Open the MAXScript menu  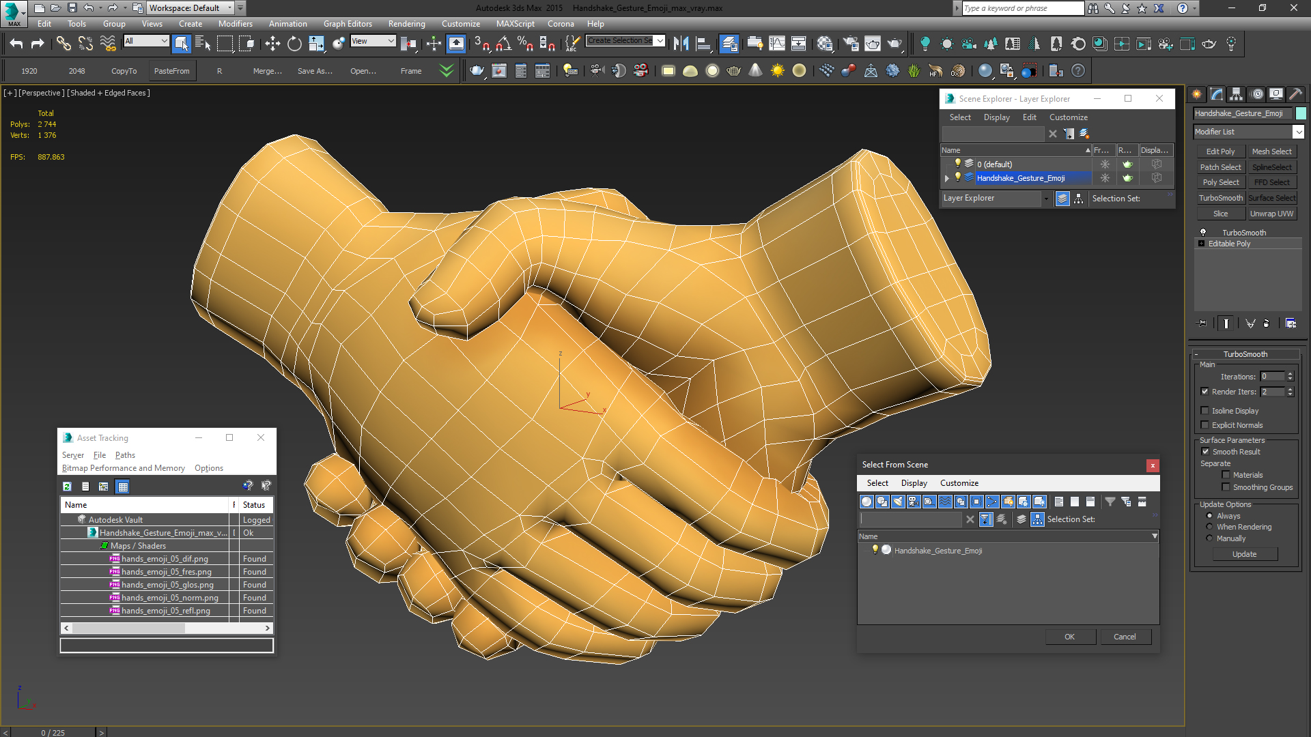(x=515, y=24)
